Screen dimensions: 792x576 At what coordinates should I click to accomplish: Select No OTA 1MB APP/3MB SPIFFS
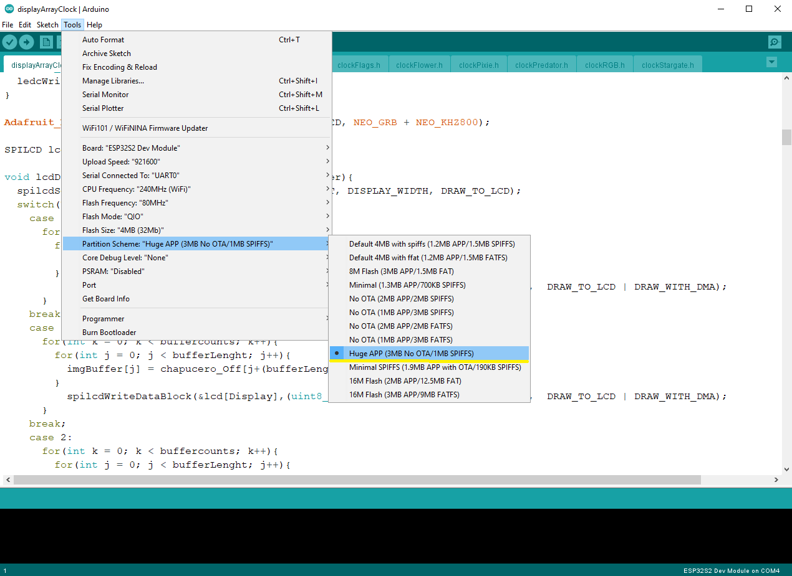point(429,313)
